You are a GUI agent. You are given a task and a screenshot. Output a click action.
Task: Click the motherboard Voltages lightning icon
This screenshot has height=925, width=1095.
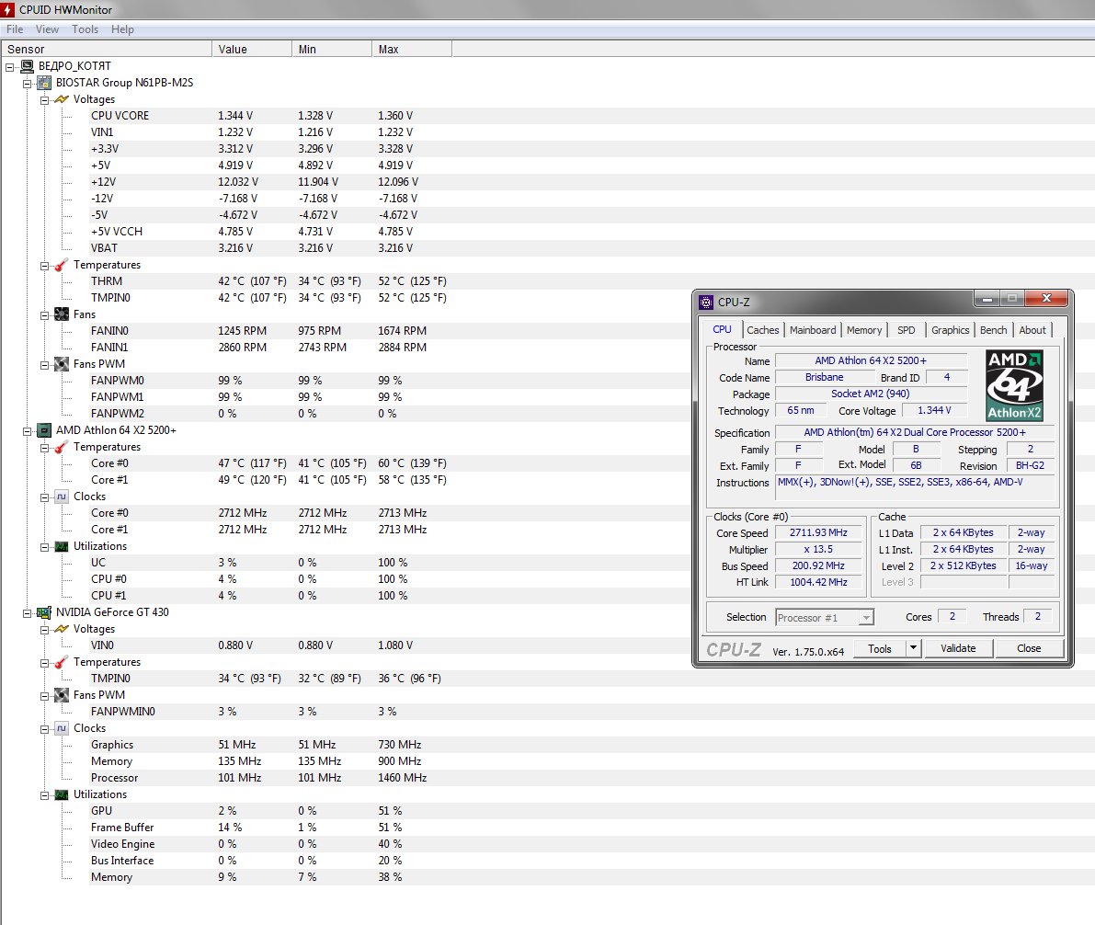coord(62,99)
